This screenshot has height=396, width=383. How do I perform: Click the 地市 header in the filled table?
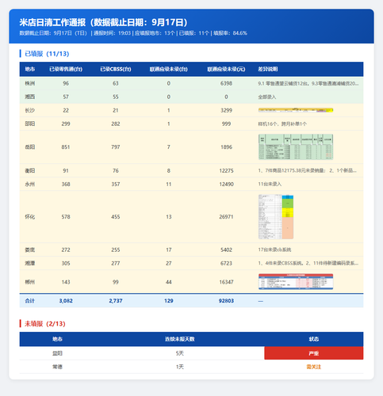pos(30,69)
